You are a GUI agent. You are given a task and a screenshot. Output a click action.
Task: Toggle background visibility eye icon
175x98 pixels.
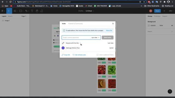pos(172,25)
